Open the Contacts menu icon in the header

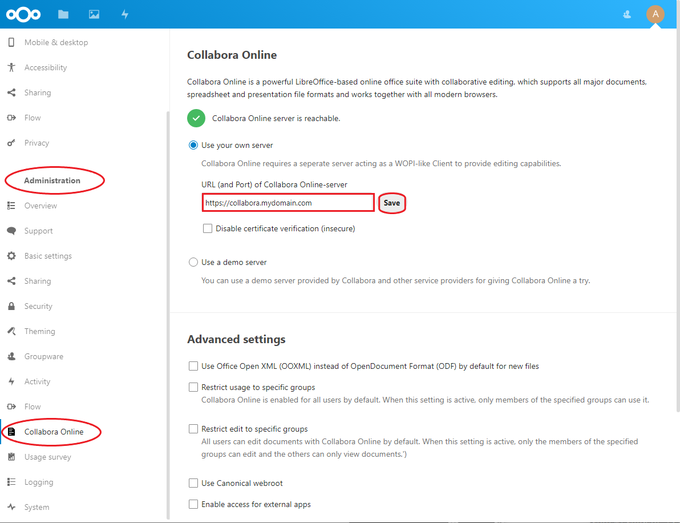click(627, 14)
